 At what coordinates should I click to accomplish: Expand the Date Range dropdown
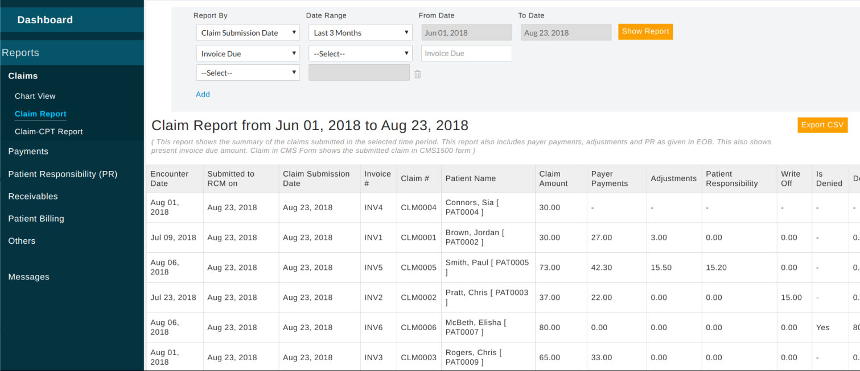[360, 33]
